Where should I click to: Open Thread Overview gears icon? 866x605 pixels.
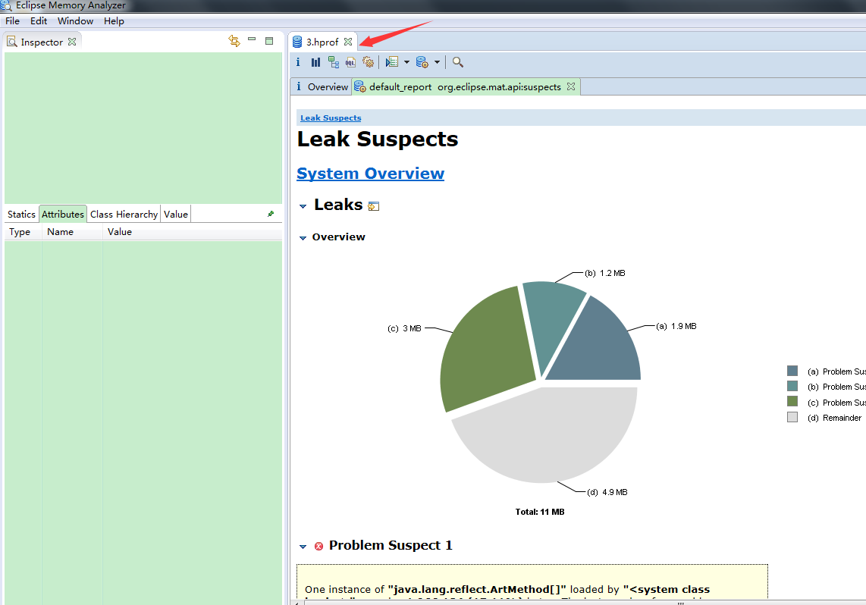tap(369, 62)
